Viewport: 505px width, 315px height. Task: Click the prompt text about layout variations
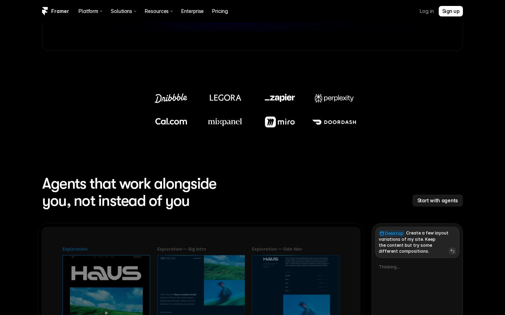pyautogui.click(x=414, y=242)
